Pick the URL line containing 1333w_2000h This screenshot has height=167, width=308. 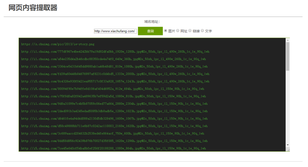click(x=115, y=74)
